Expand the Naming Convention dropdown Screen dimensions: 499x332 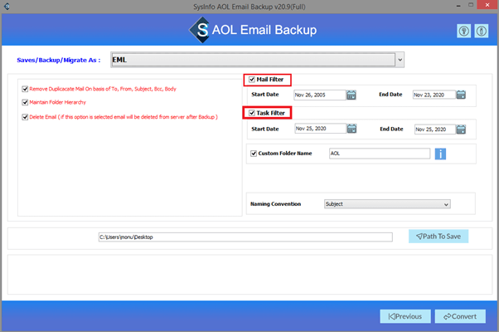tap(446, 204)
